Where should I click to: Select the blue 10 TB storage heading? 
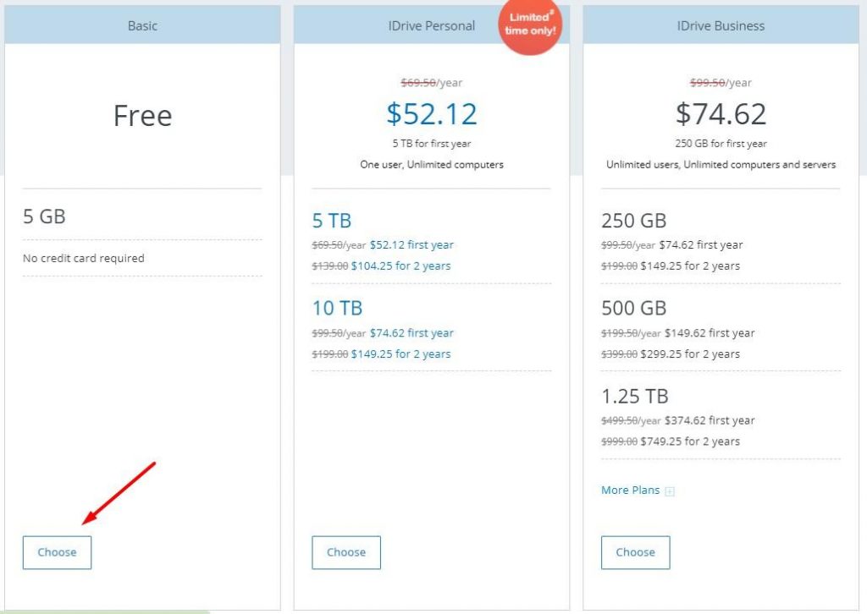click(337, 308)
